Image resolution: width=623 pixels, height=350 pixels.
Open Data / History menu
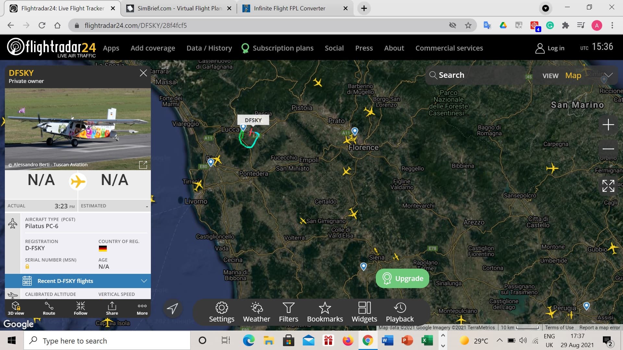point(209,48)
